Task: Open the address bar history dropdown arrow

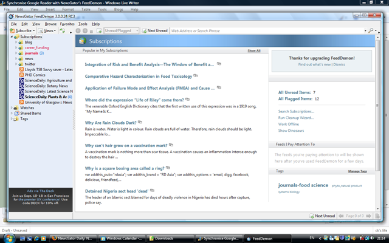Action: (x=365, y=31)
